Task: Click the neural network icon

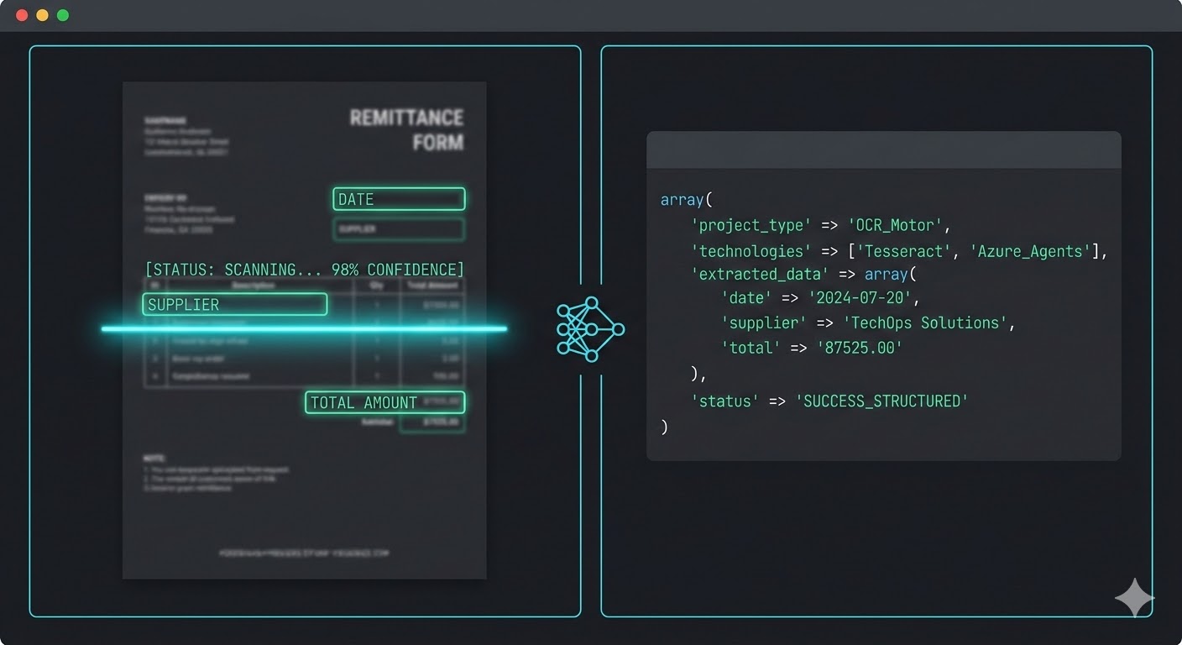Action: [590, 329]
